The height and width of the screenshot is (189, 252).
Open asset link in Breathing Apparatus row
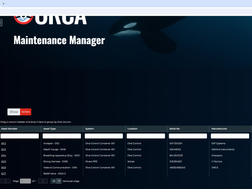[3, 156]
